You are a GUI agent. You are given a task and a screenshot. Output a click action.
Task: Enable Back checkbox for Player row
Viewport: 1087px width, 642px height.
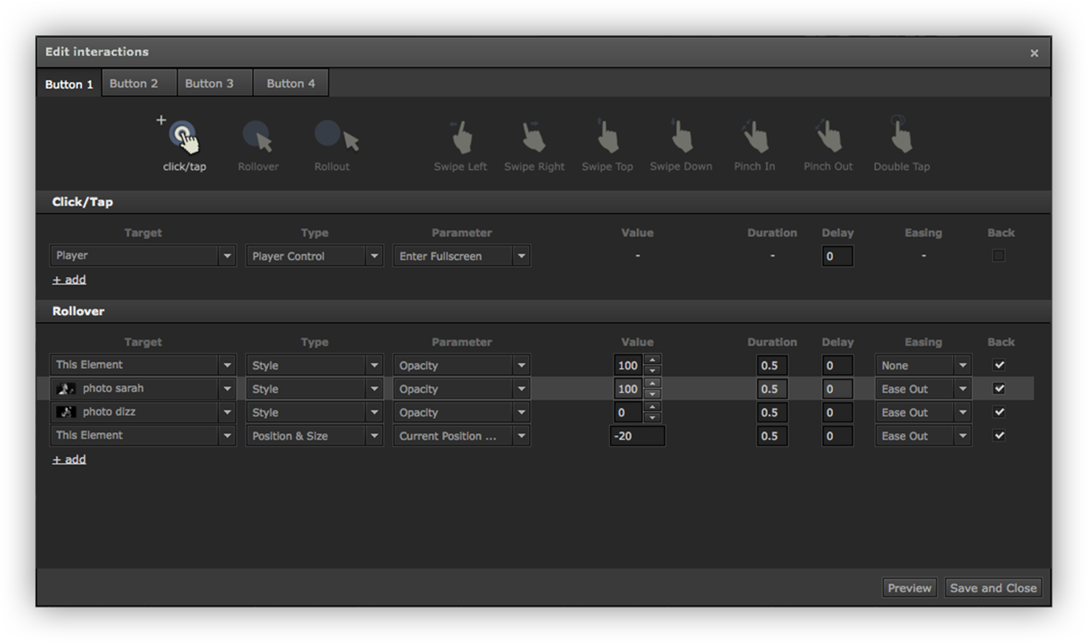point(999,255)
